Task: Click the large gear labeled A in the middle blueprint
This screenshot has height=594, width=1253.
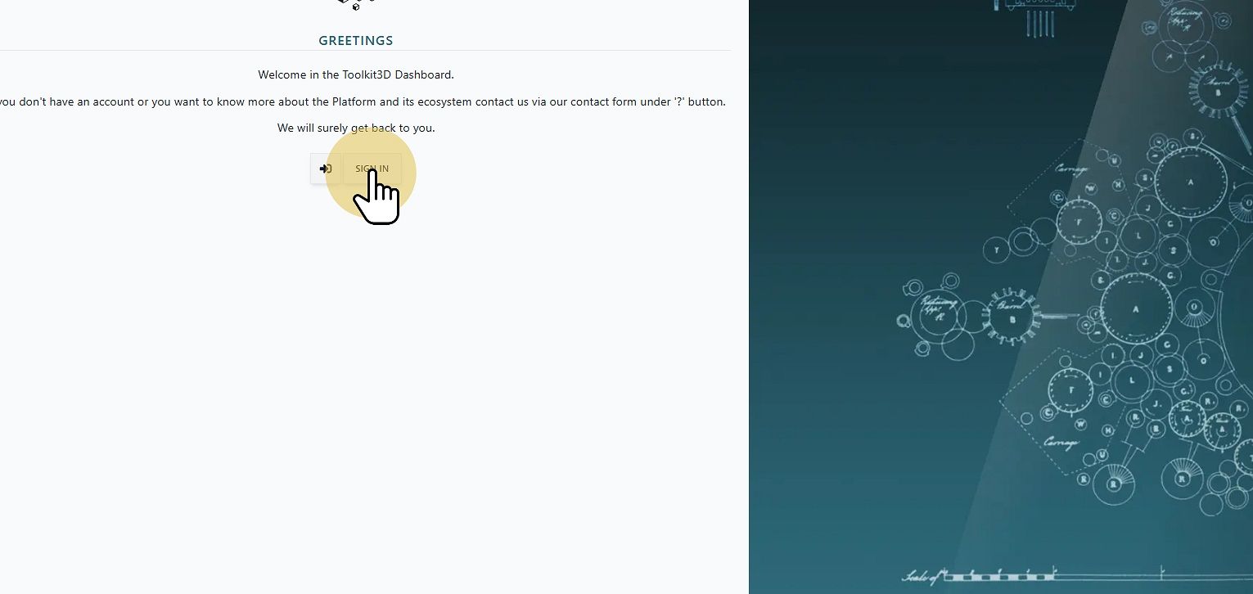Action: [x=1135, y=308]
